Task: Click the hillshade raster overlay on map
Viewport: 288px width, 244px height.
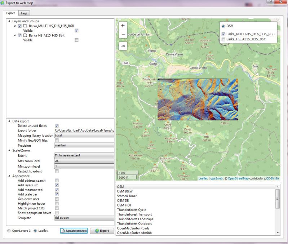Action: pos(198,99)
